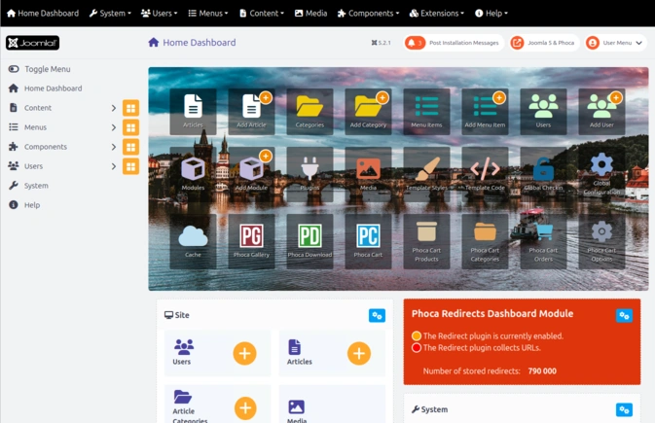Open the Articles quick icon
Image resolution: width=655 pixels, height=423 pixels.
pos(193,112)
